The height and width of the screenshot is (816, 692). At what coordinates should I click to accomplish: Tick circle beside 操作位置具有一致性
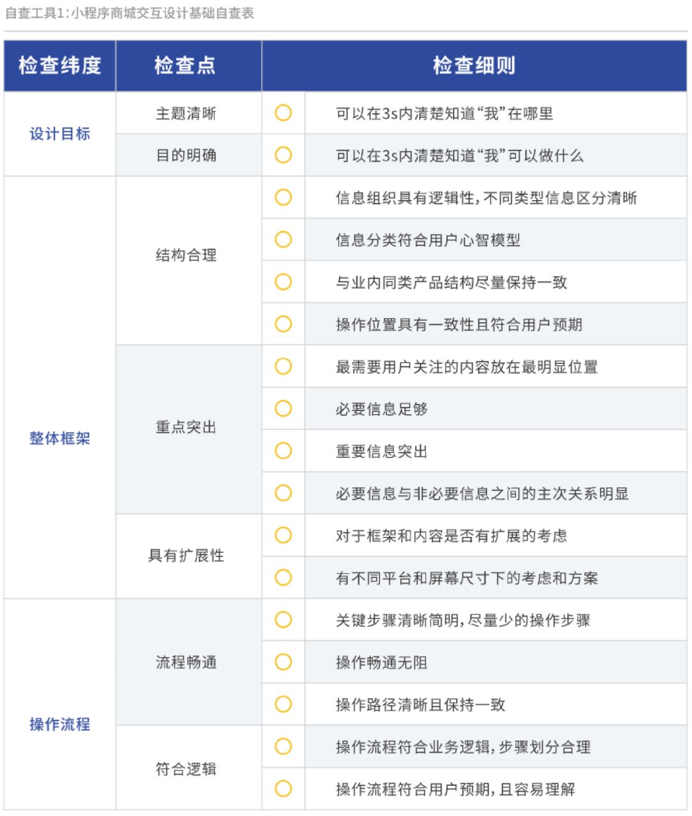pos(283,324)
